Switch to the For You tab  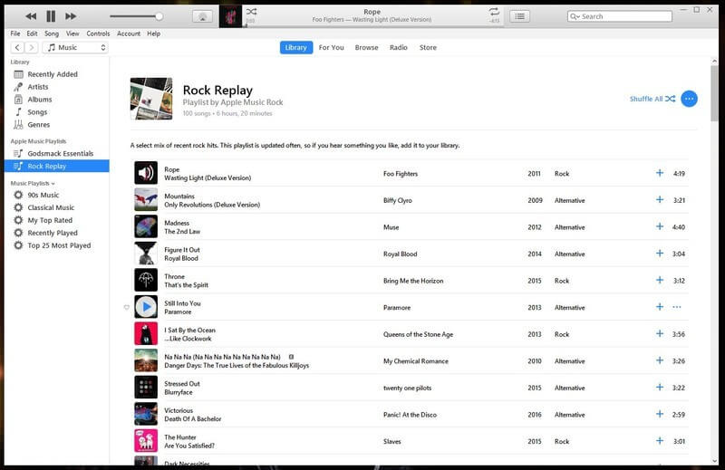pyautogui.click(x=331, y=47)
